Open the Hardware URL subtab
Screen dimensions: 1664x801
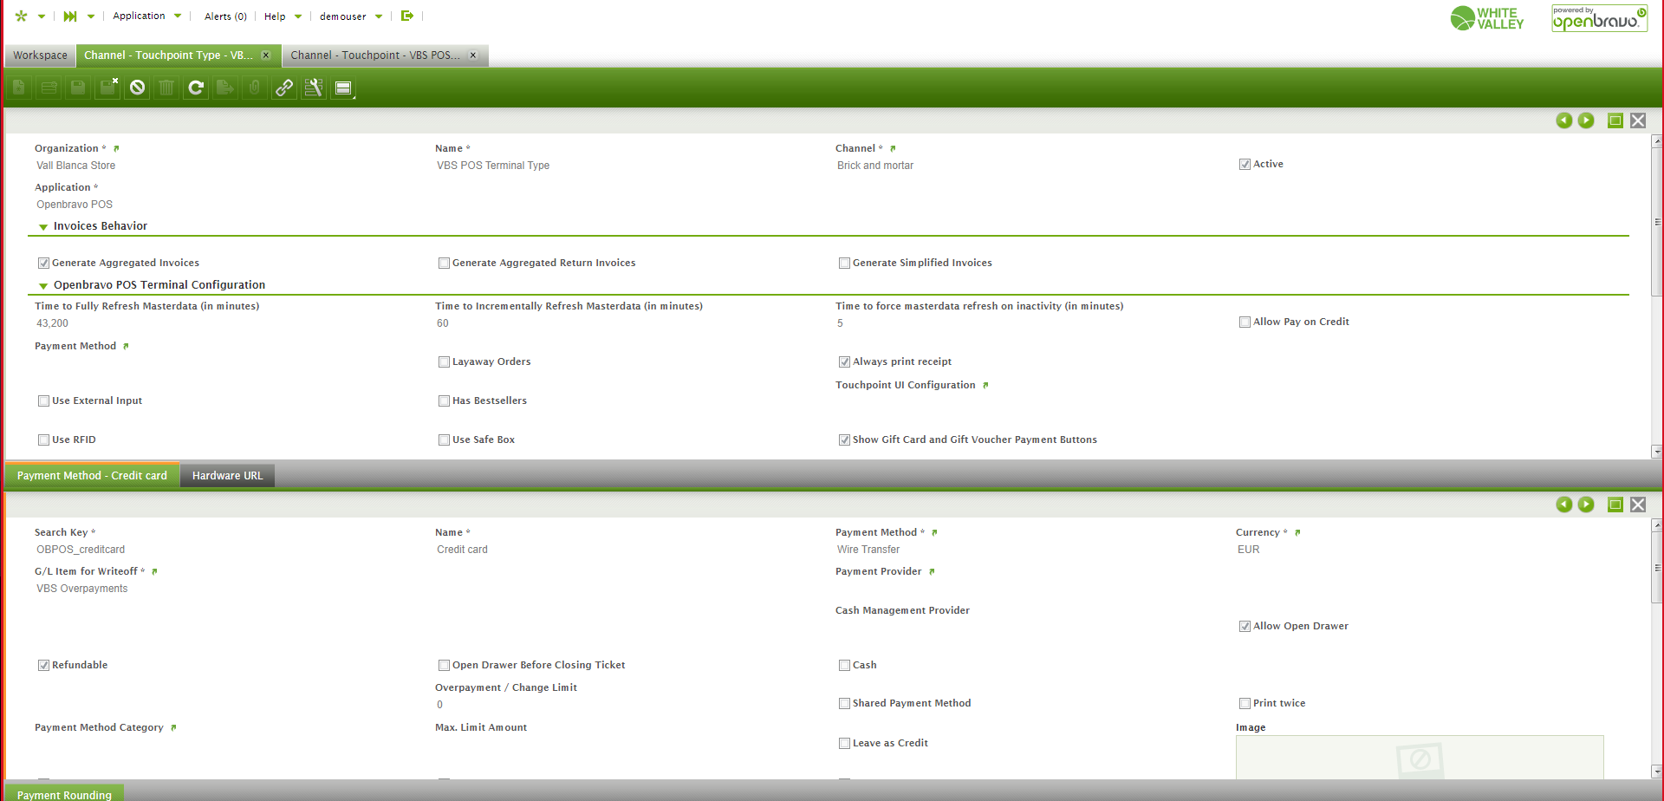tap(227, 475)
